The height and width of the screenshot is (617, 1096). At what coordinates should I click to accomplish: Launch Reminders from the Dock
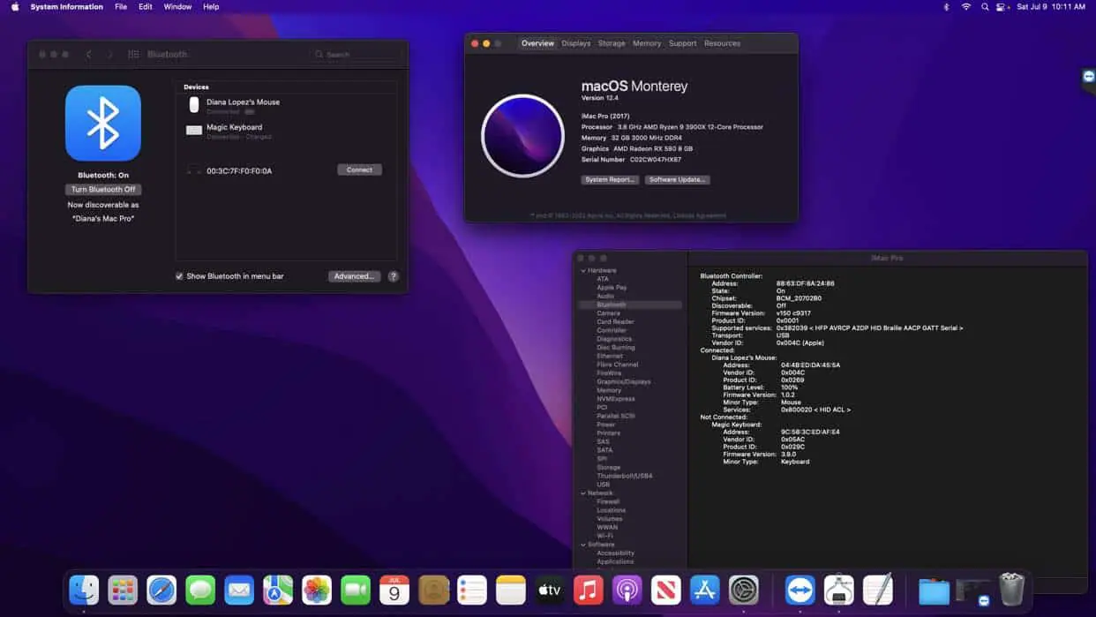click(x=472, y=590)
